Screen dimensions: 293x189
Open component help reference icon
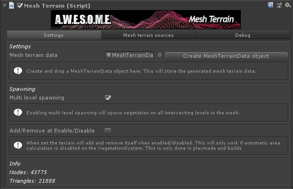click(x=270, y=5)
